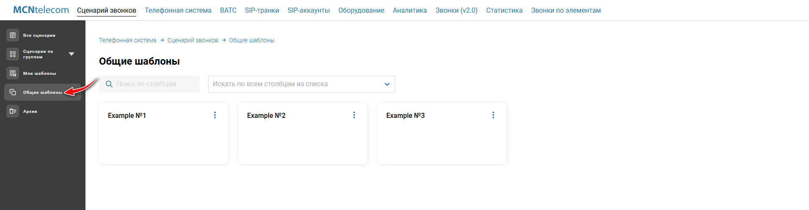Viewport: 809px width, 210px height.
Task: Click the MCNtelecom logo
Action: pyautogui.click(x=41, y=10)
